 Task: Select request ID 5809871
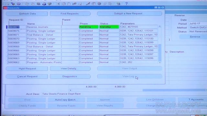coord(17,35)
